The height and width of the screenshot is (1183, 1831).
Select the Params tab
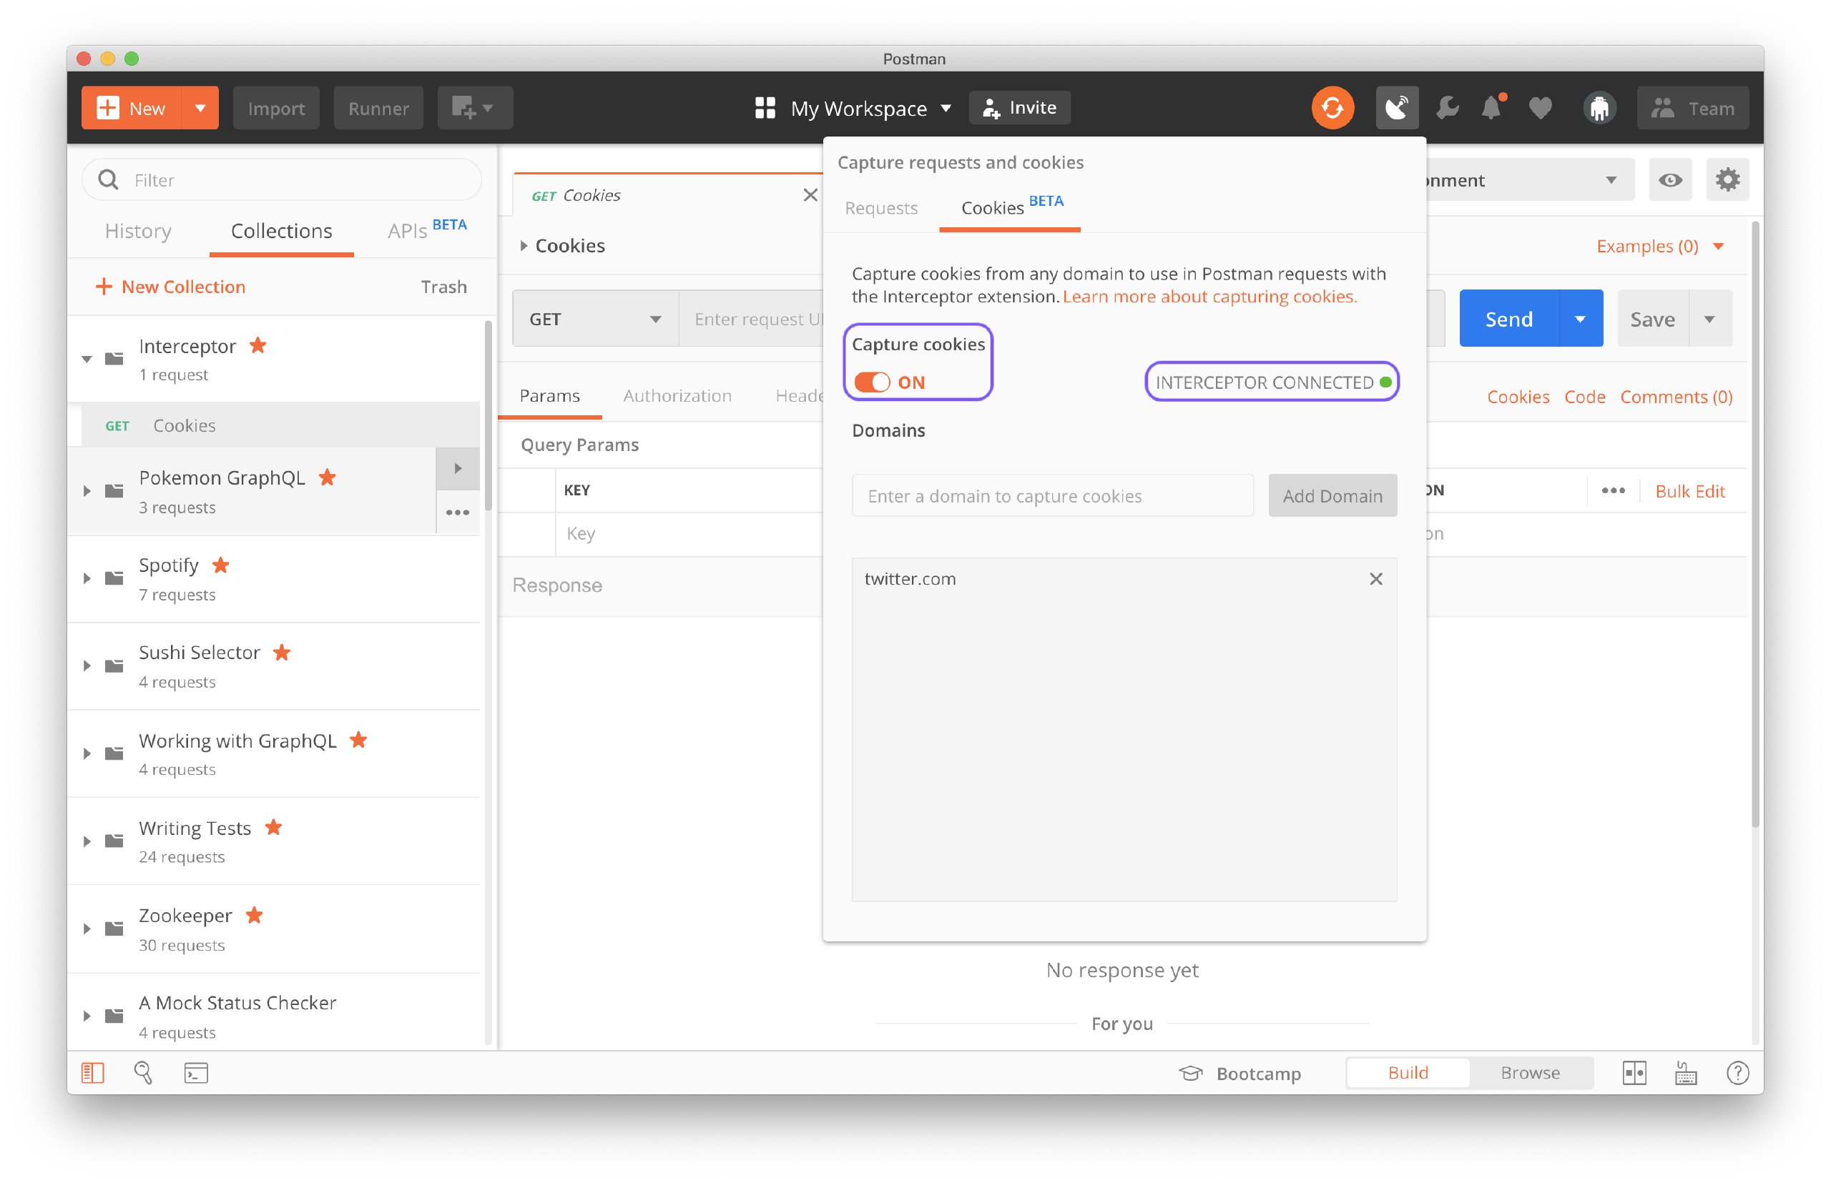click(549, 395)
